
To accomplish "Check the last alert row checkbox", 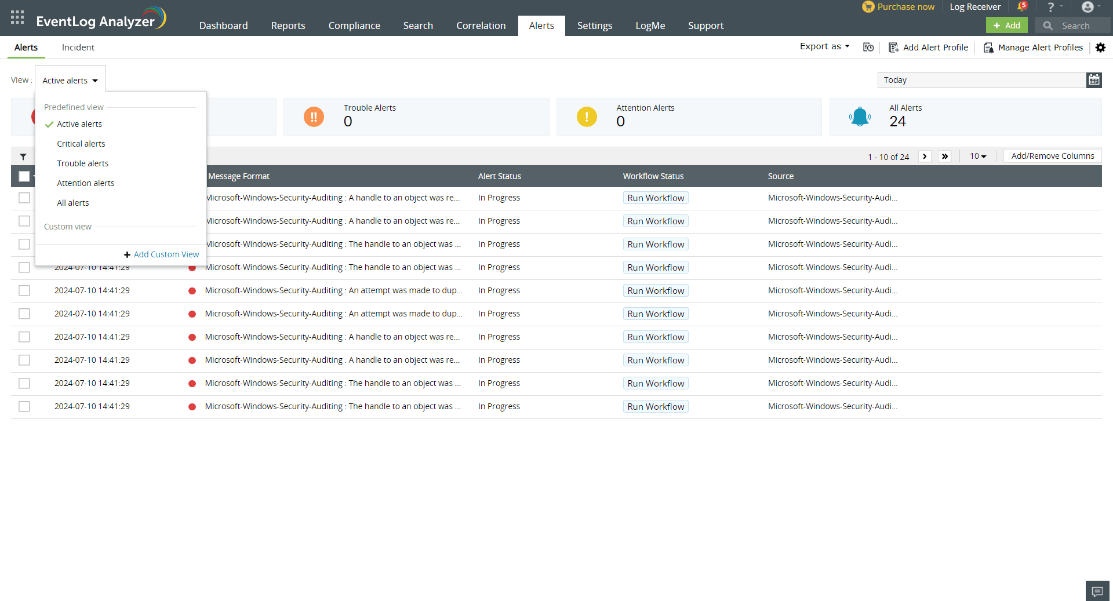I will coord(24,406).
